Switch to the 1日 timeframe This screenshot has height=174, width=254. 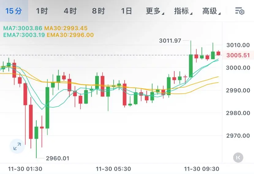(126, 11)
